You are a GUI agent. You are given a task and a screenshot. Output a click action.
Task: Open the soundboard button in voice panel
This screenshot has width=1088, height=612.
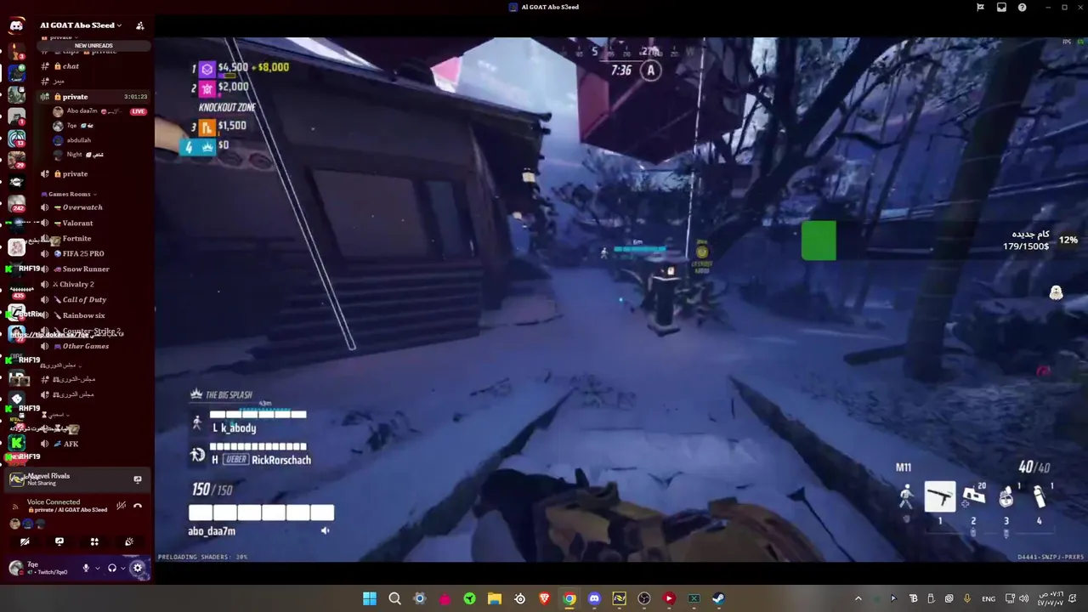coord(129,541)
